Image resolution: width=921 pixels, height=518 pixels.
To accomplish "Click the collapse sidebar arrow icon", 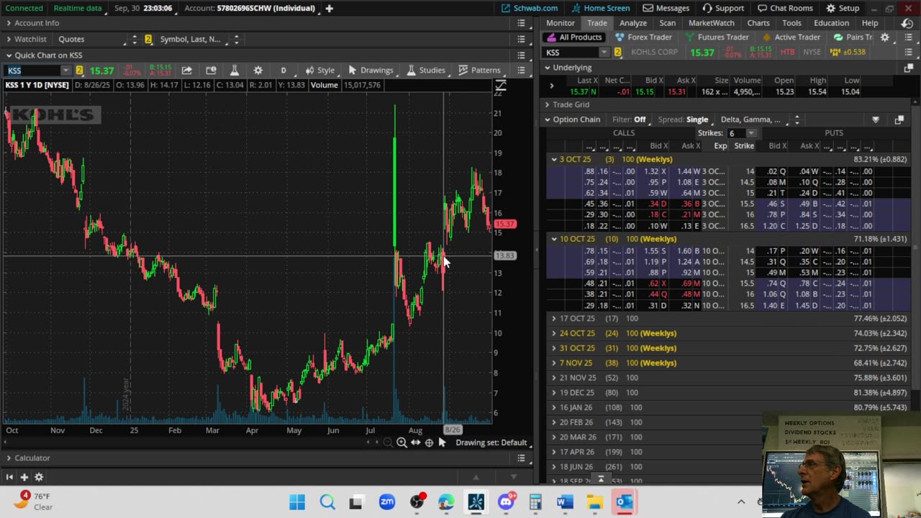I will click(9, 476).
